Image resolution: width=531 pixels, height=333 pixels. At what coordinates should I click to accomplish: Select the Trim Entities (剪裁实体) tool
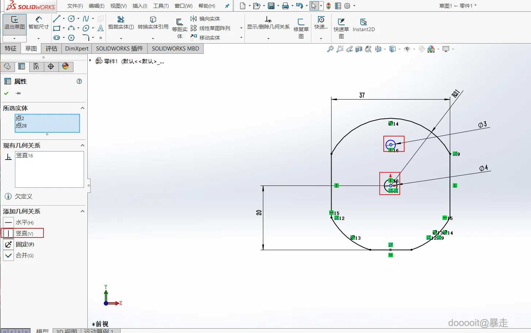tap(121, 23)
